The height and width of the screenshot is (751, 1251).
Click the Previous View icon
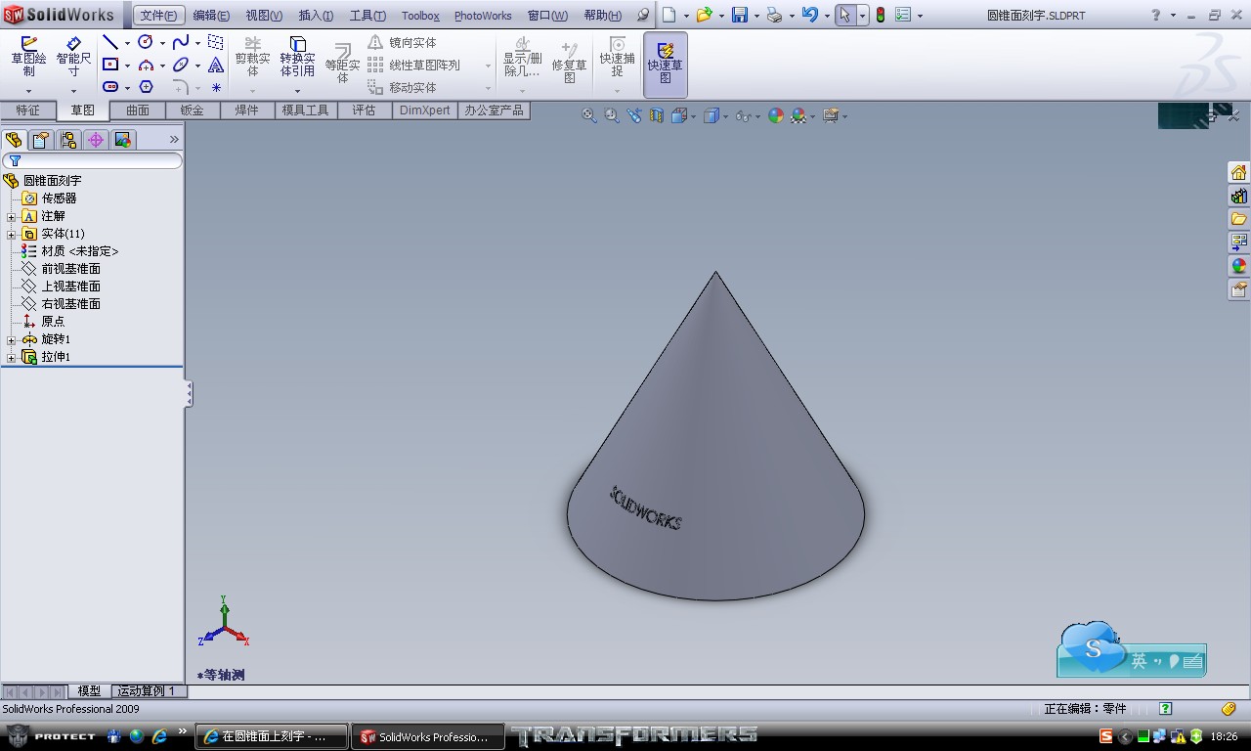634,115
